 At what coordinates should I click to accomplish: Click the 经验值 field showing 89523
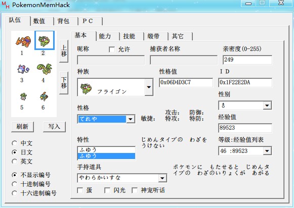[x=245, y=128]
